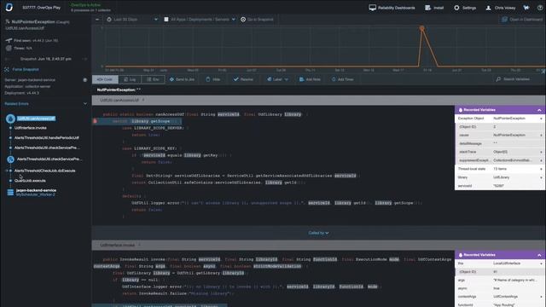Click the user profile icon
The image size is (546, 307).
coord(488,8)
